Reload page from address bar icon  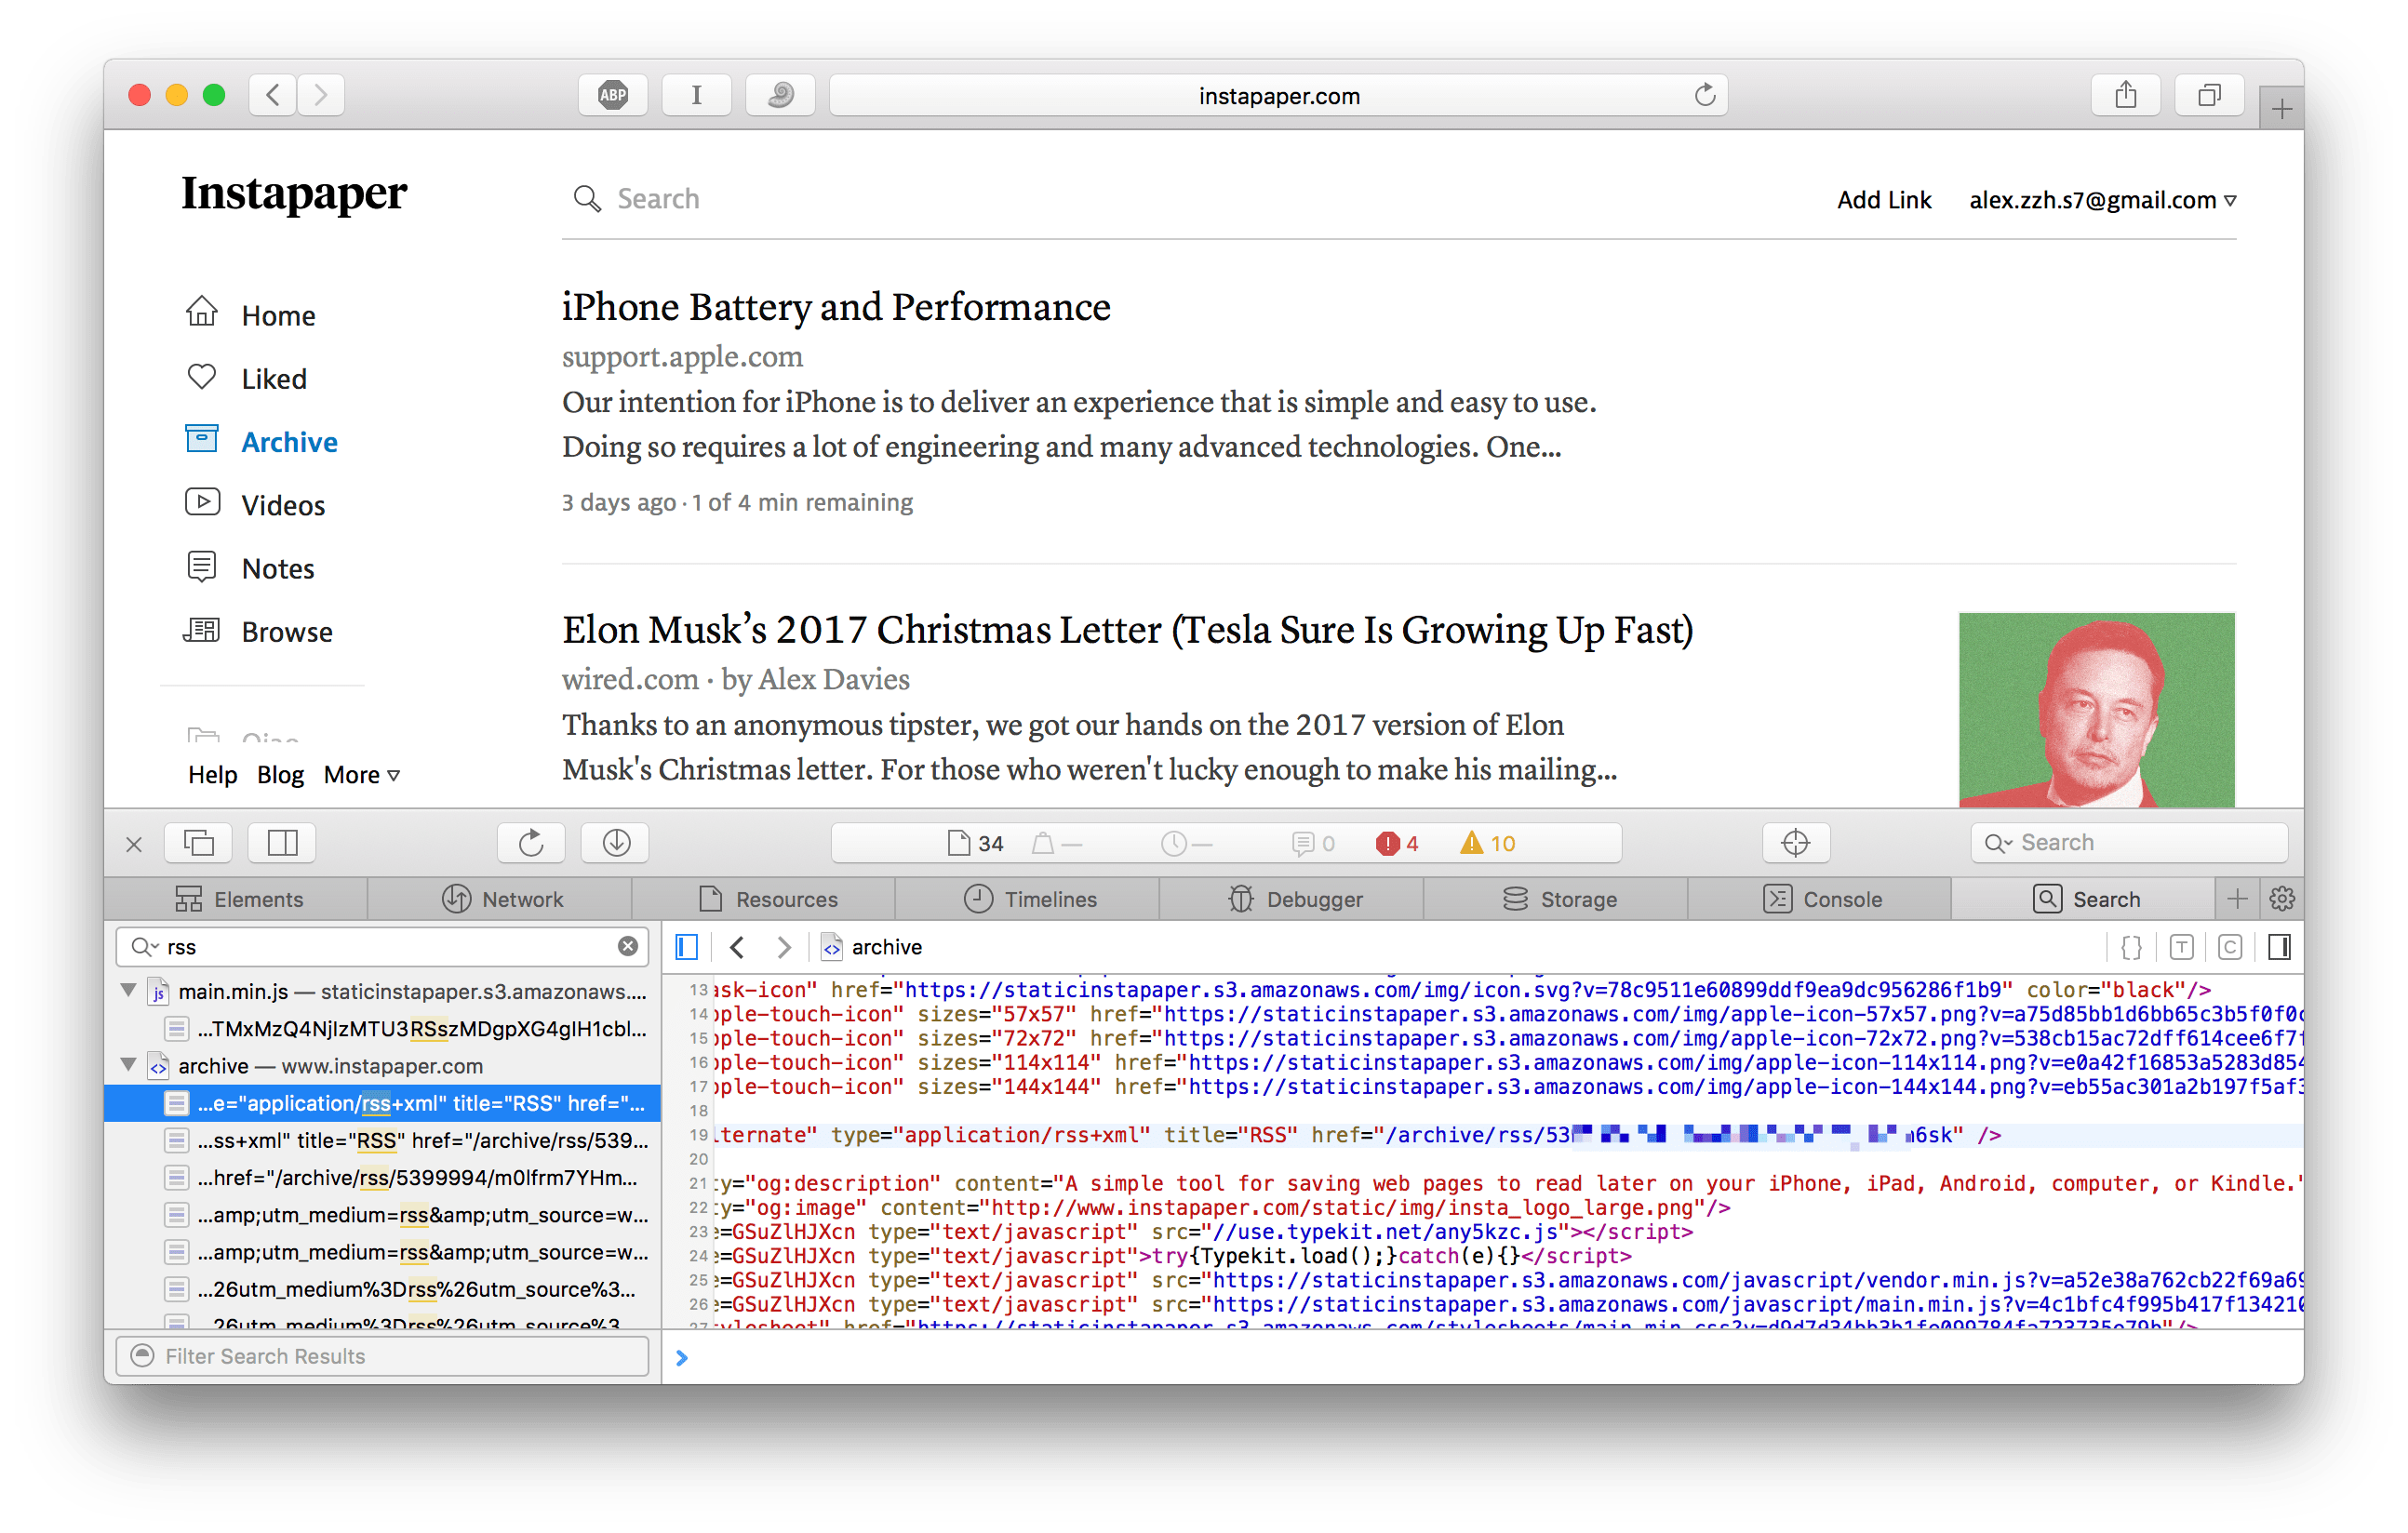coord(1705,95)
